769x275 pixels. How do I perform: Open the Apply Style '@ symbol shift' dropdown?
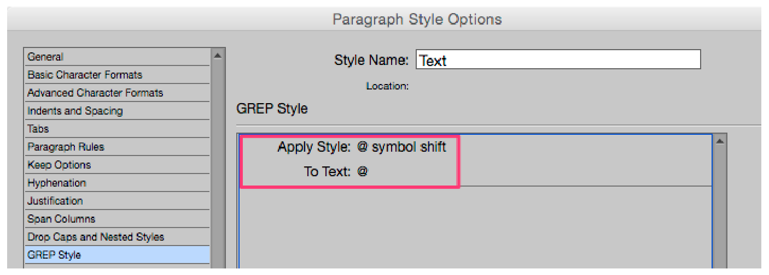401,147
